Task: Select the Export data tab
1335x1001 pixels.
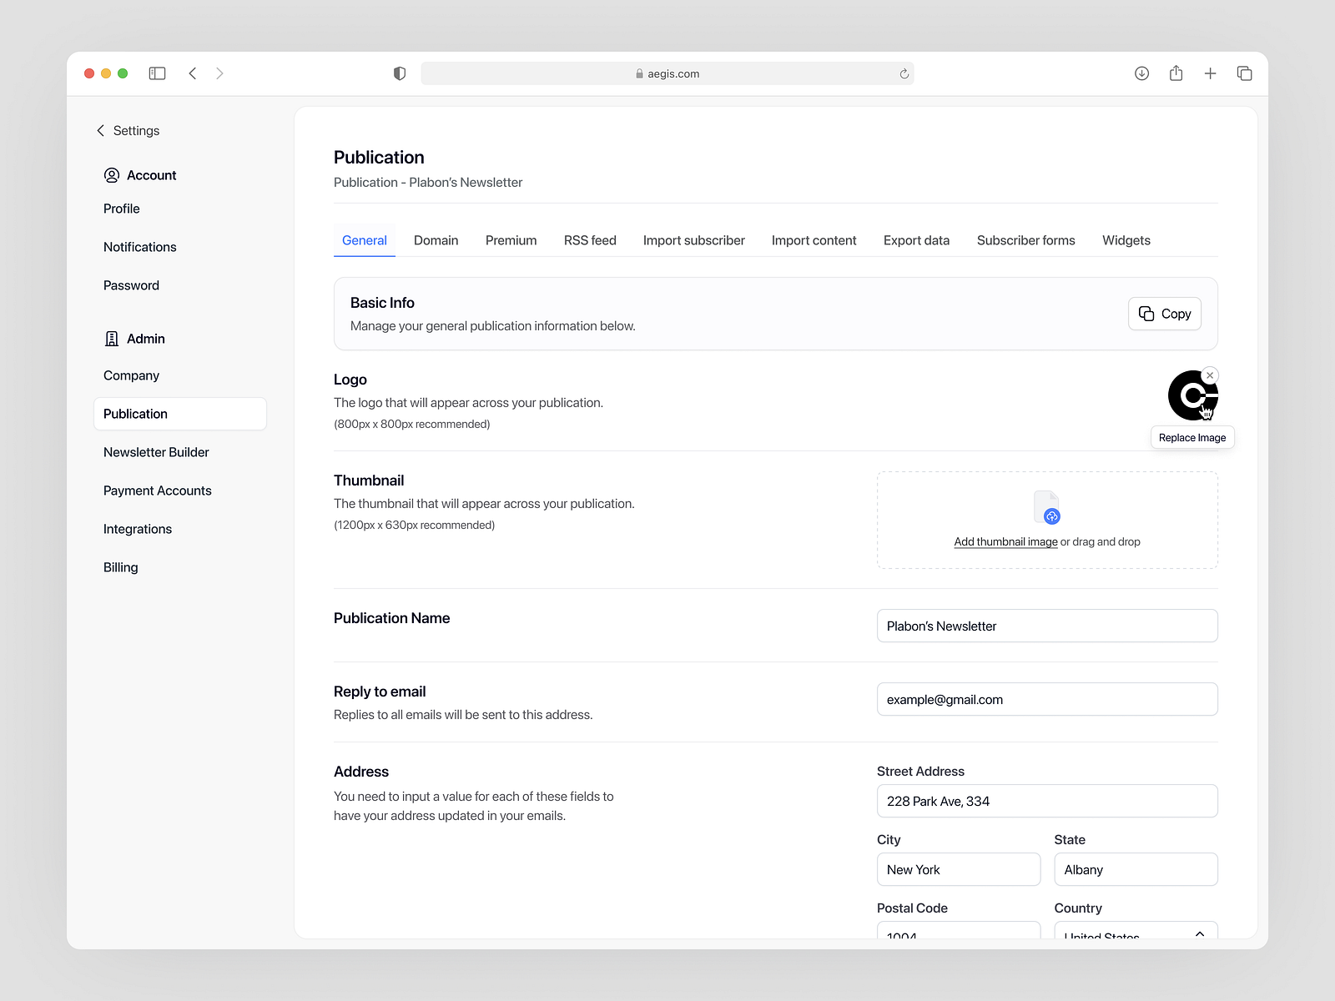Action: coord(916,240)
